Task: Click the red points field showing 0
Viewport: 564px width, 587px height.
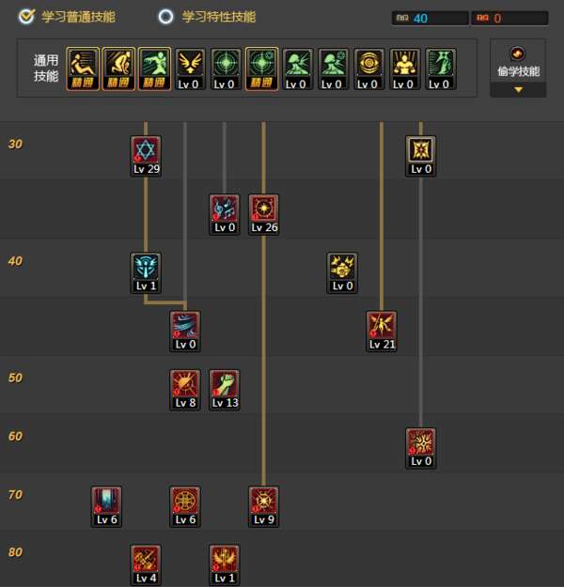Action: click(509, 18)
